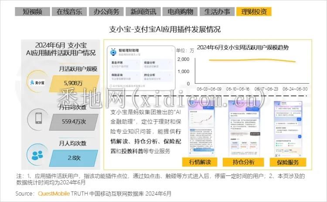Click the 1,000 y-axis label
The height and width of the screenshot is (202, 327).
pos(183,71)
